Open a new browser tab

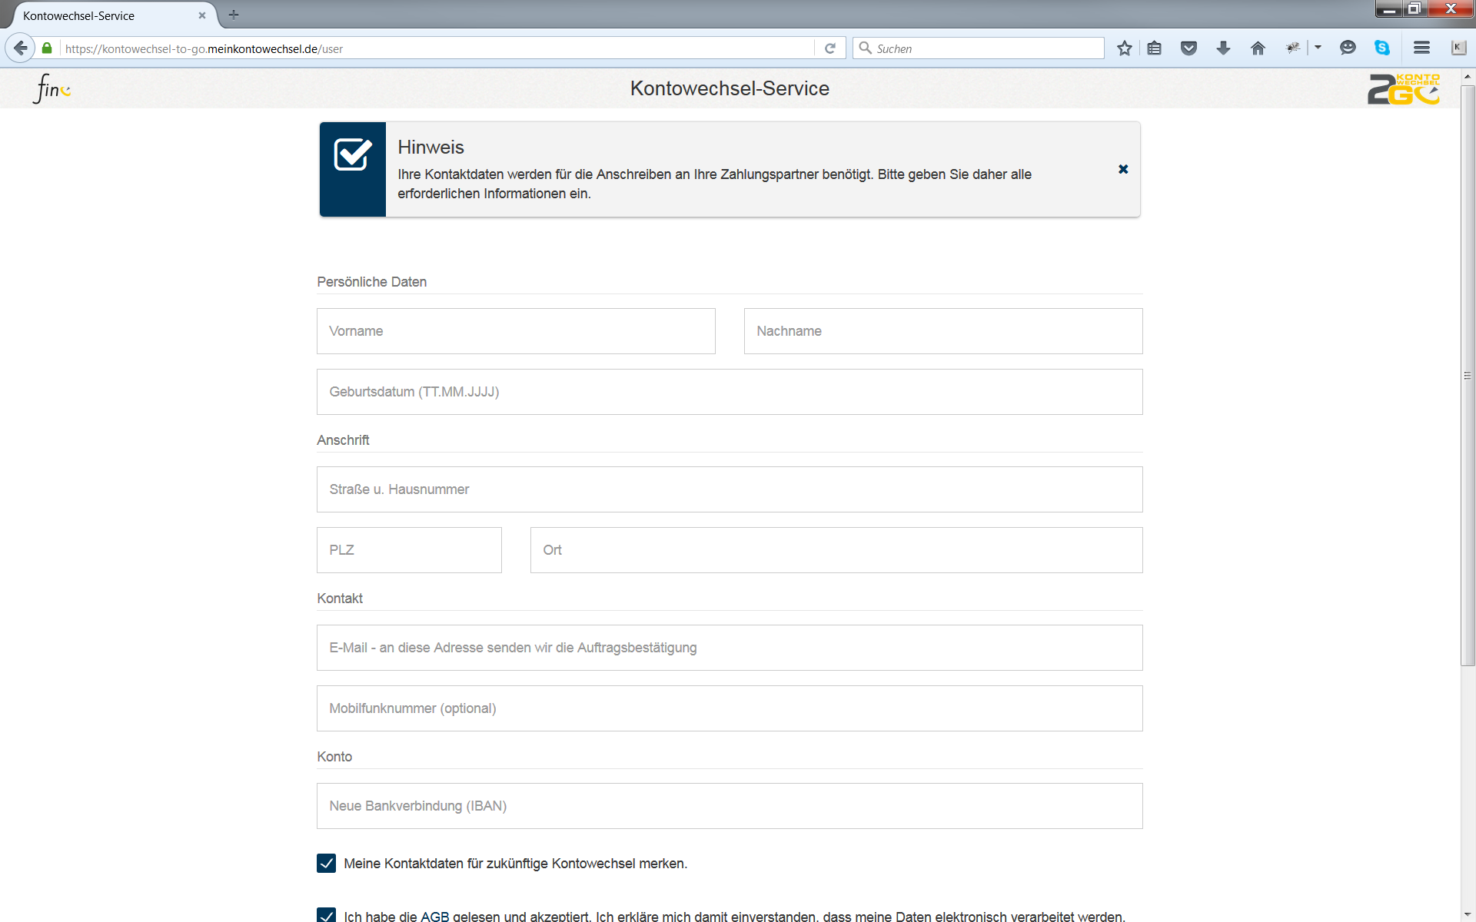tap(234, 15)
